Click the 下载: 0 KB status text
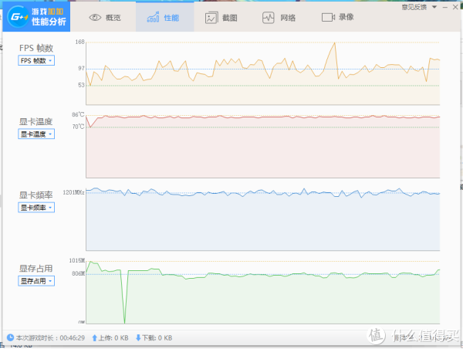 click(157, 337)
